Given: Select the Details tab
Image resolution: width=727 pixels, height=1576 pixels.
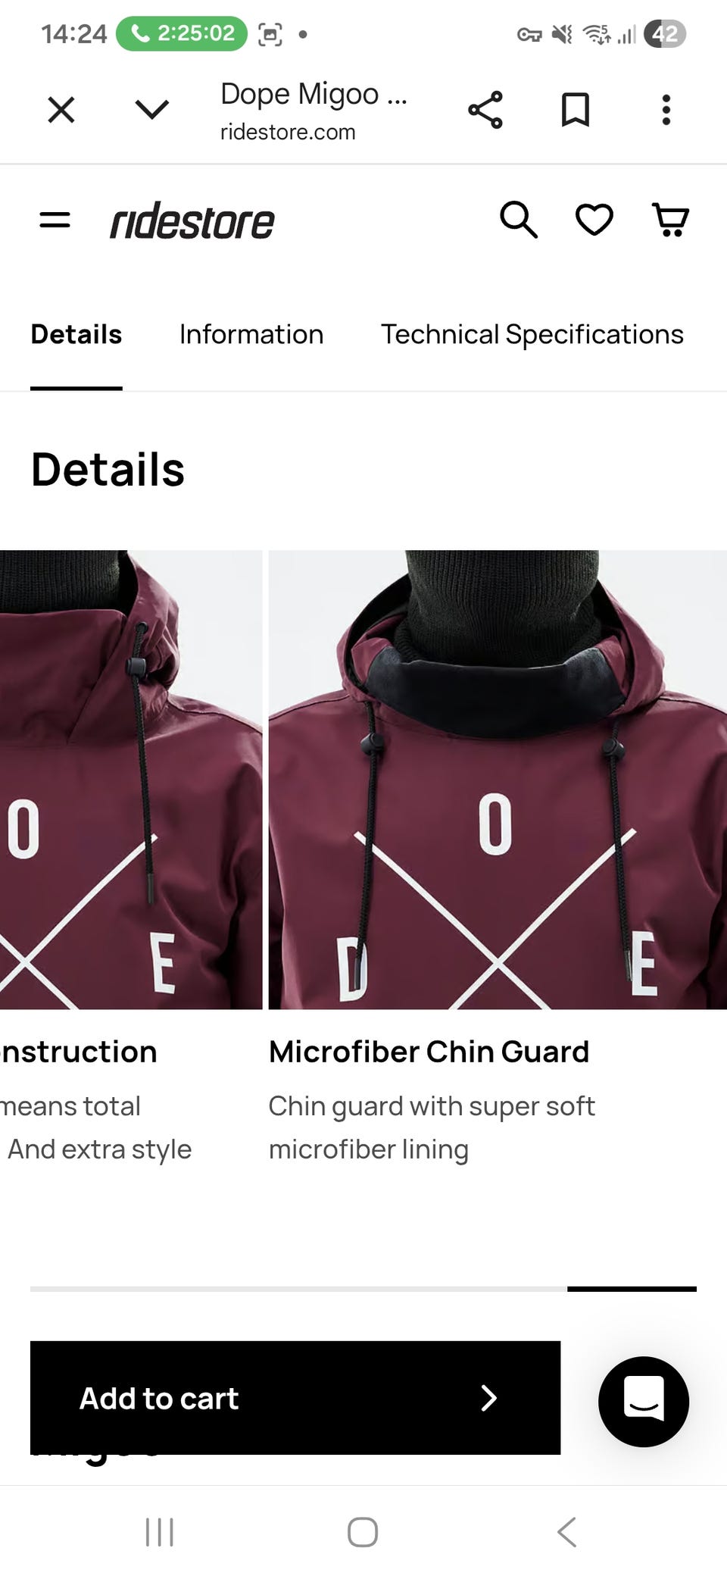Looking at the screenshot, I should pyautogui.click(x=76, y=334).
